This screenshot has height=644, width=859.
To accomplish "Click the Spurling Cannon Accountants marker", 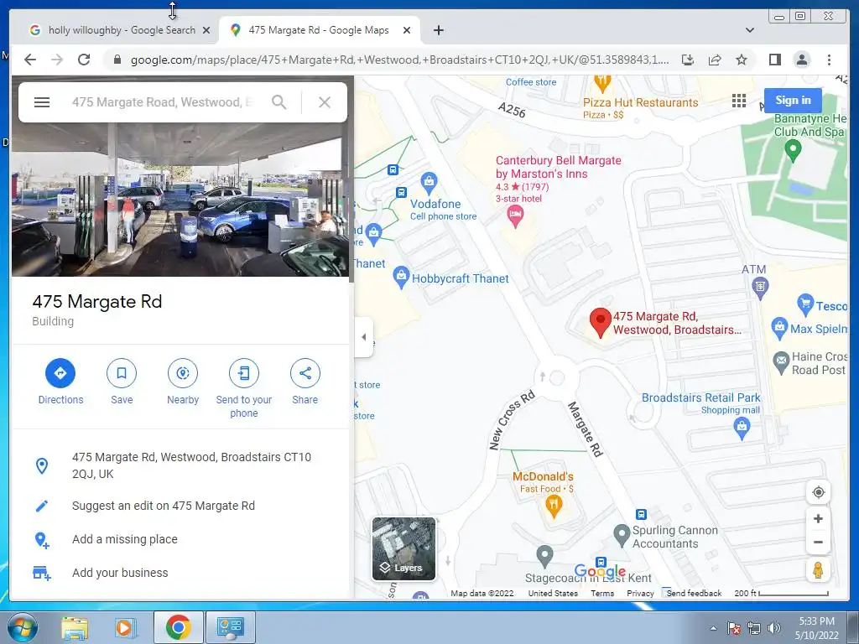I will click(622, 536).
